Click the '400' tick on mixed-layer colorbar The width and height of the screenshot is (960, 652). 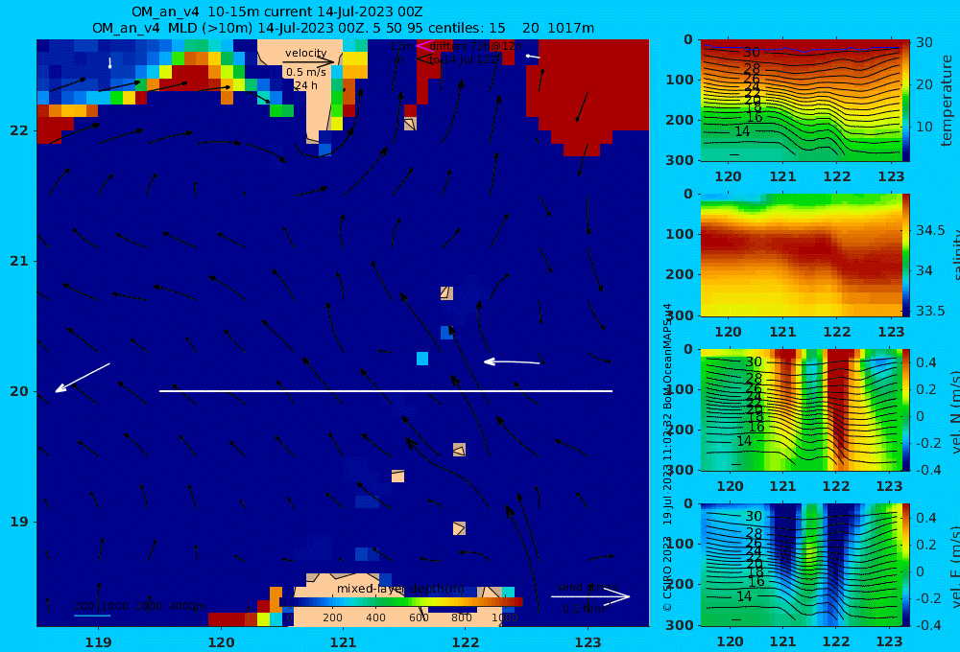[x=375, y=617]
